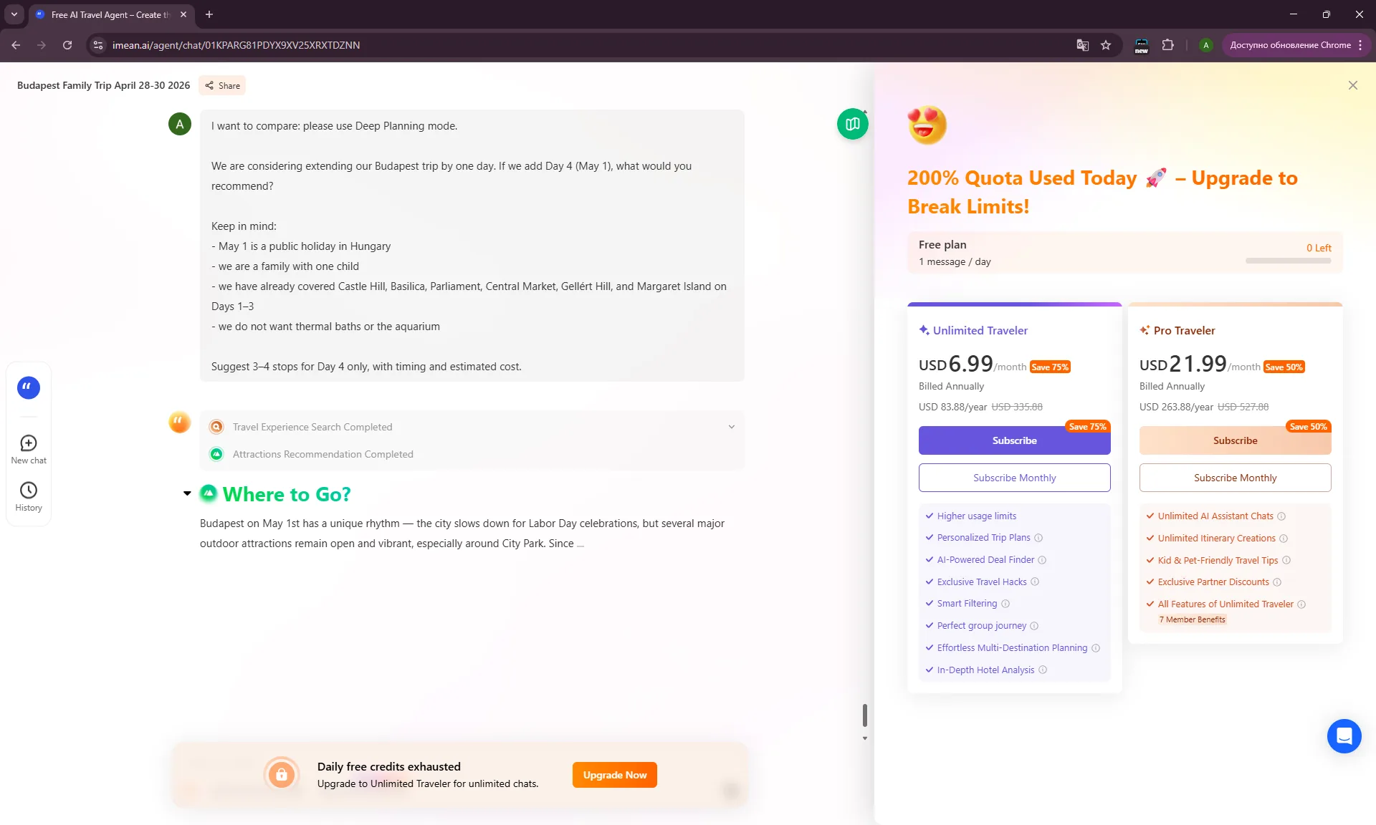1376x825 pixels.
Task: Click info icon next to Exclusive Partner Discounts
Action: [1277, 582]
